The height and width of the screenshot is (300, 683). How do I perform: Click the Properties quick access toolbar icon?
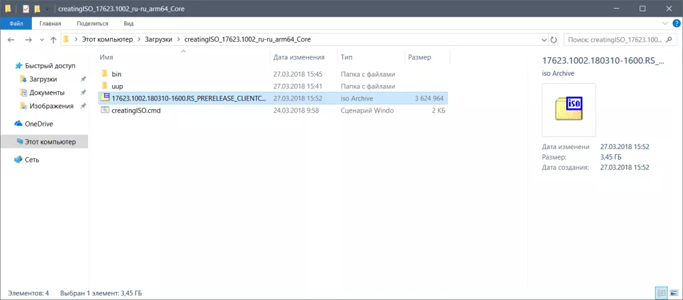tap(26, 9)
